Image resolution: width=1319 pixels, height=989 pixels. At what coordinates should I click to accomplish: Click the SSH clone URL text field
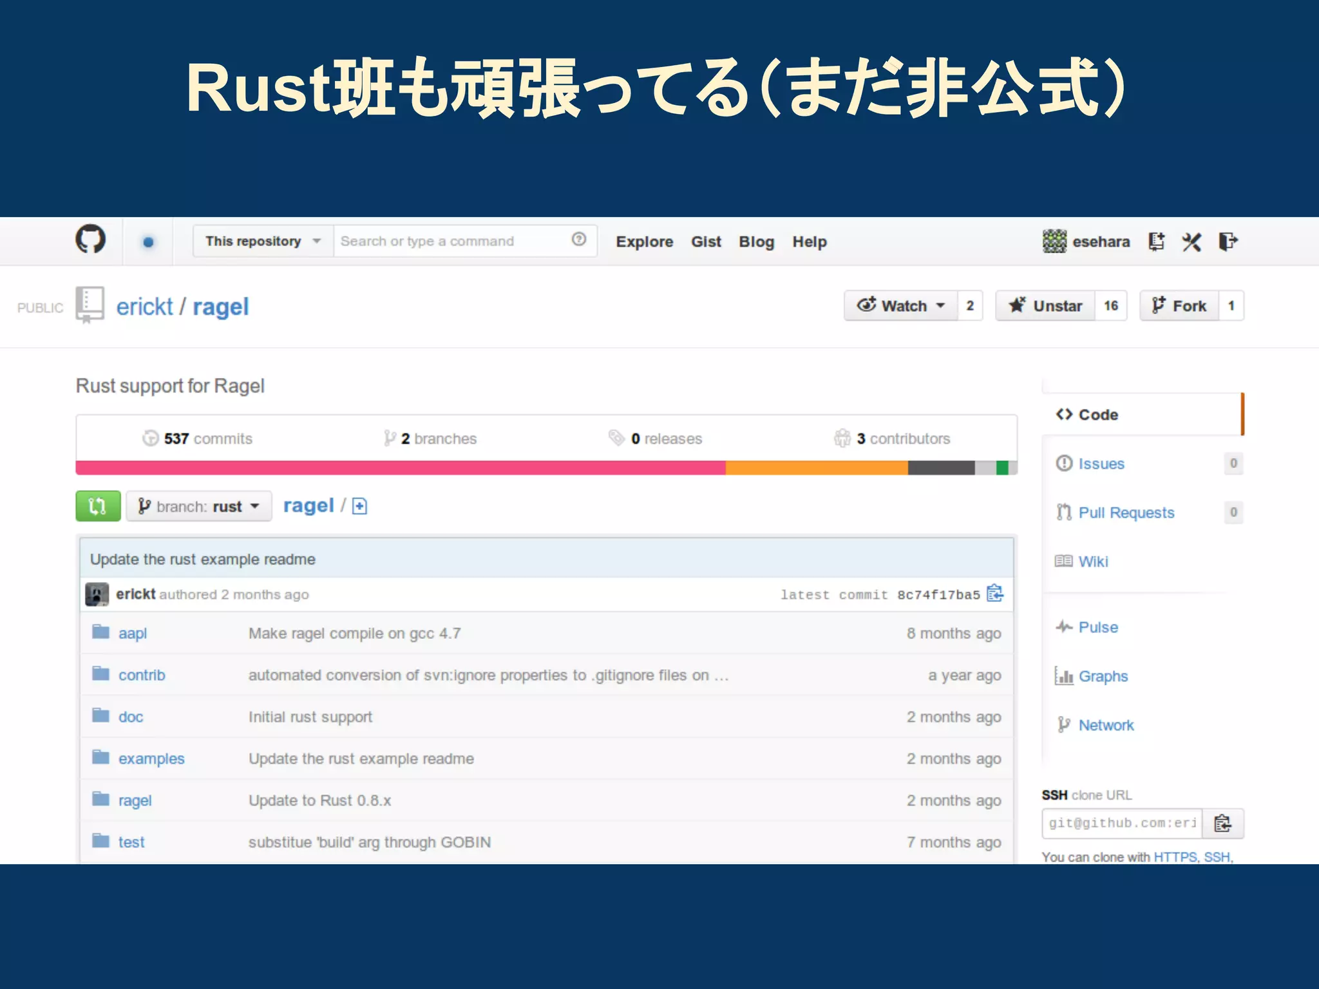tap(1122, 824)
